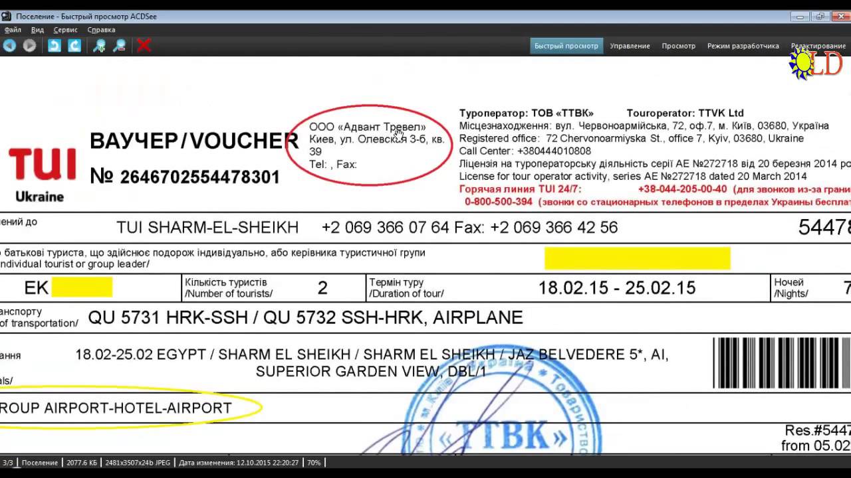Click the Поселение file name in the status bar

39,463
